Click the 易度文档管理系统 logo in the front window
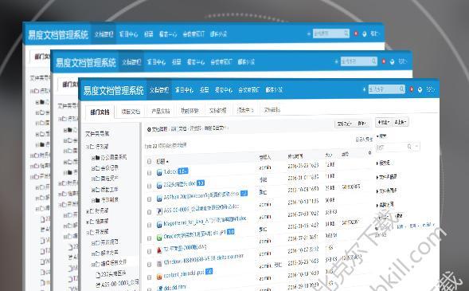Screen dimensions: 469x291 pos(113,90)
